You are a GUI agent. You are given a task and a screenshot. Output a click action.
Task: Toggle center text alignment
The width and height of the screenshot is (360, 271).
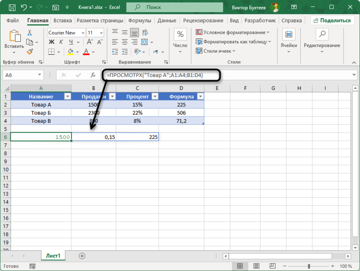click(x=124, y=42)
